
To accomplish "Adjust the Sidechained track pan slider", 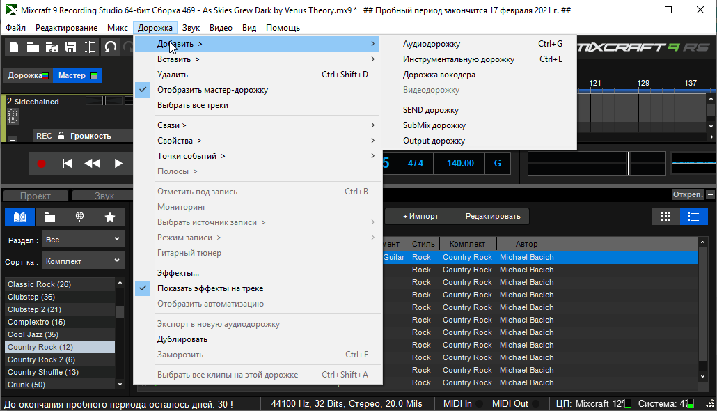I will pos(104,101).
